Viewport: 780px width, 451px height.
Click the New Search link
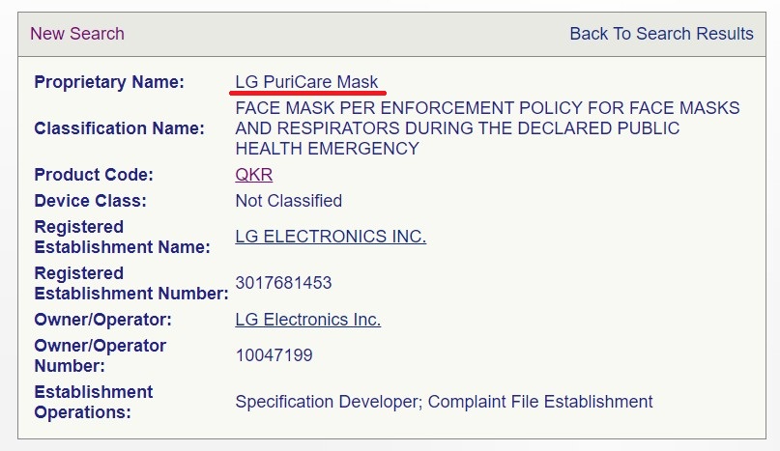(77, 34)
